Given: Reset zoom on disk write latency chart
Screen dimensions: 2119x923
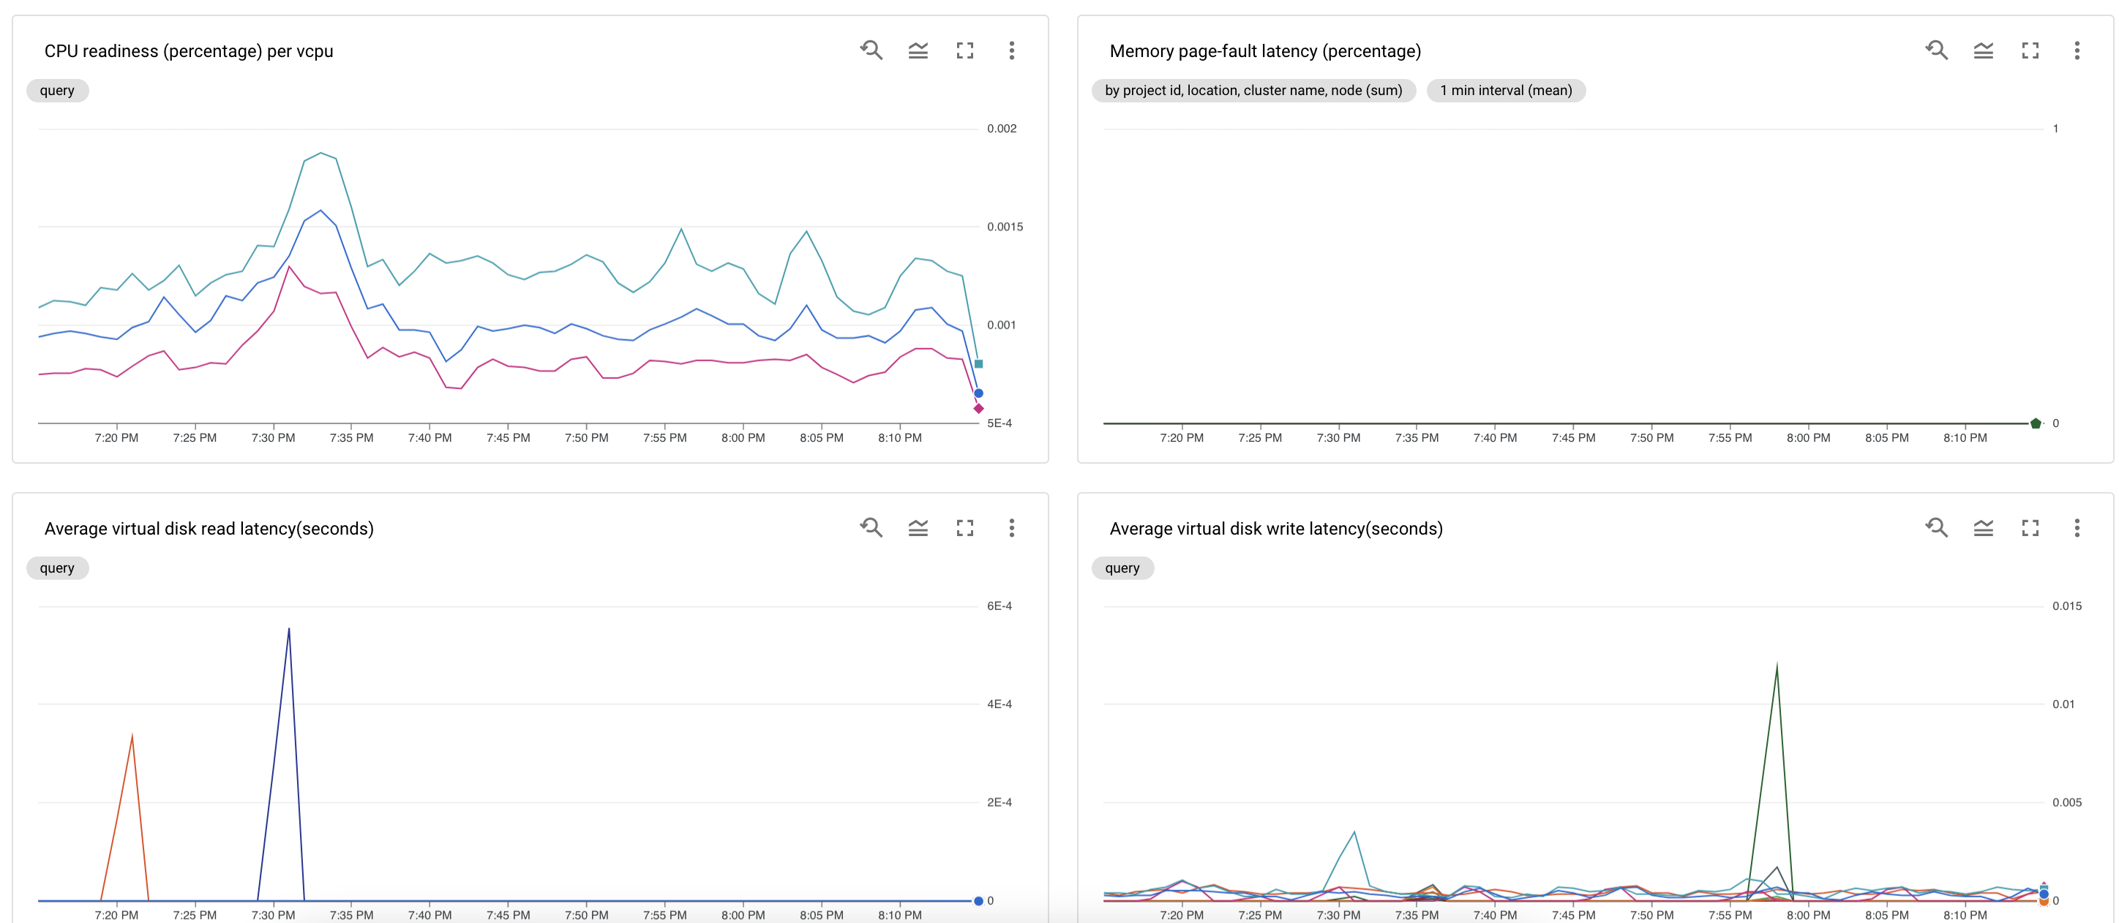Looking at the screenshot, I should click(x=1936, y=527).
